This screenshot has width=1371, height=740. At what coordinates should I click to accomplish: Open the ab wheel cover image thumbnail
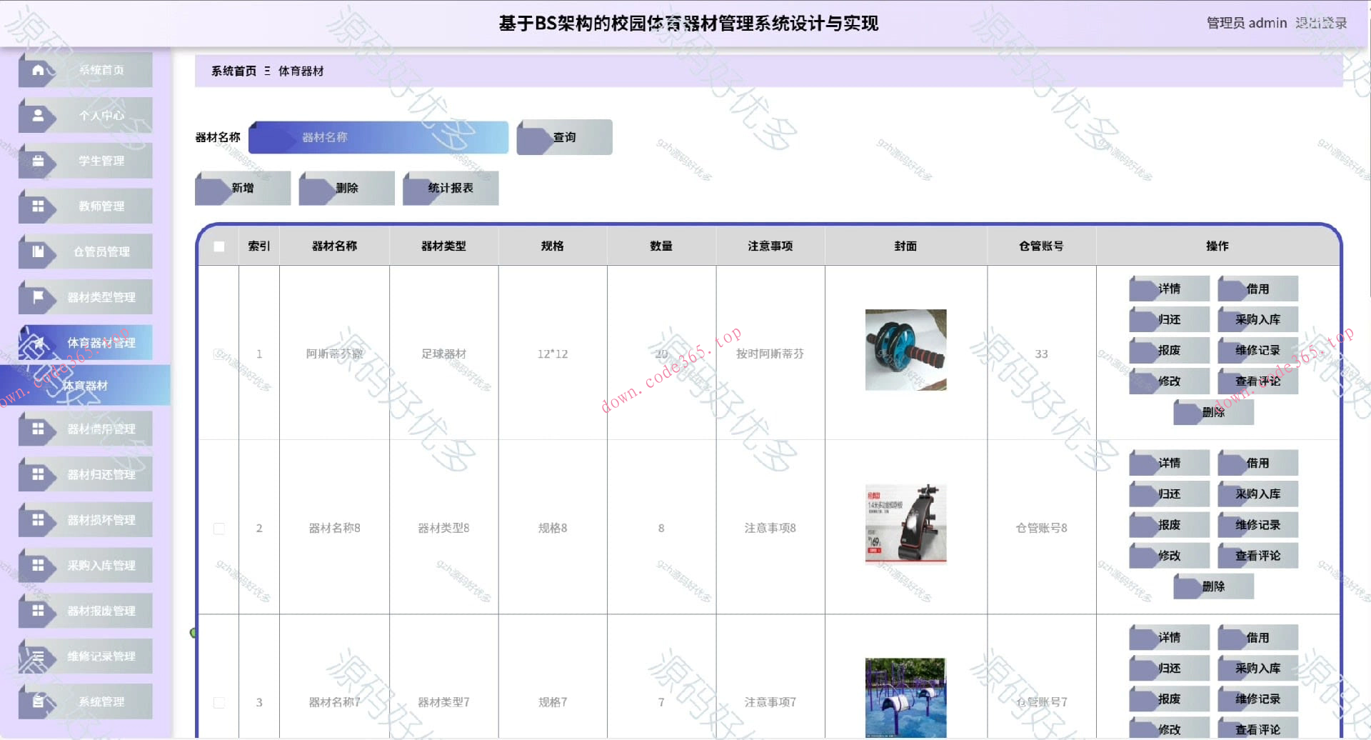coord(905,350)
